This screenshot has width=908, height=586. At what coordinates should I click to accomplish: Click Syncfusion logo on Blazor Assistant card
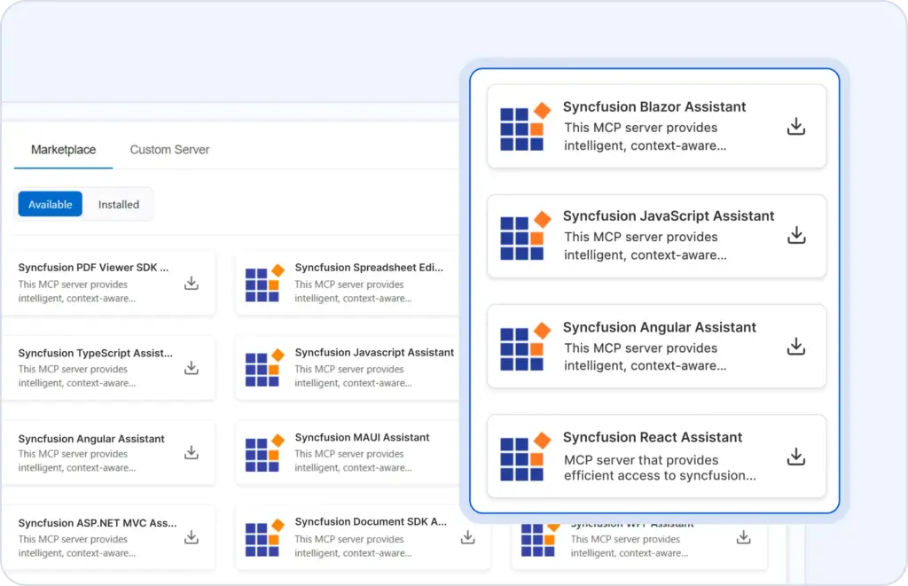click(525, 126)
